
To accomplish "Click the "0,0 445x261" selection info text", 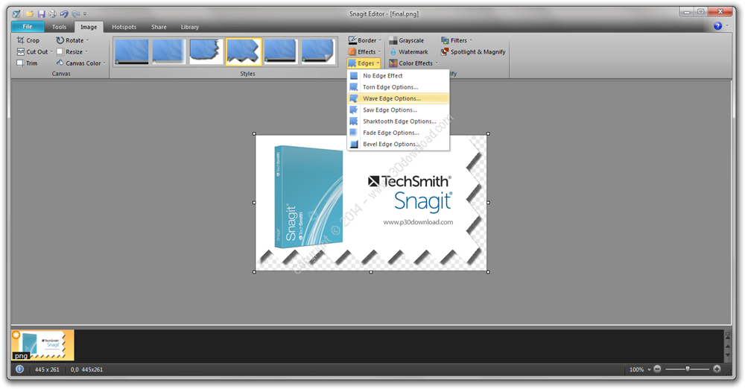I will coord(86,370).
